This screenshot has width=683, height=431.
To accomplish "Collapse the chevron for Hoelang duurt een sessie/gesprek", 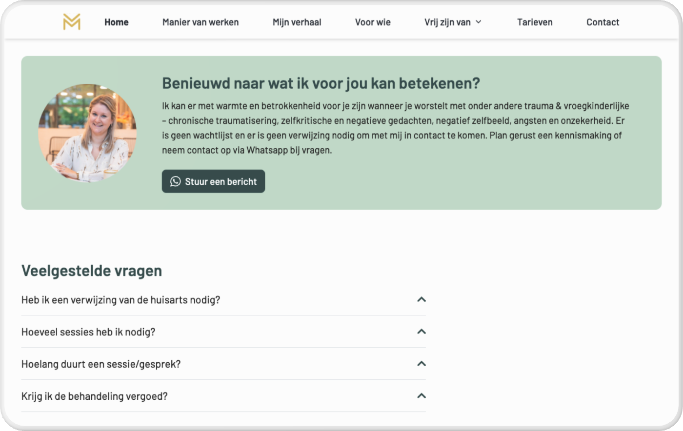I will pyautogui.click(x=422, y=364).
